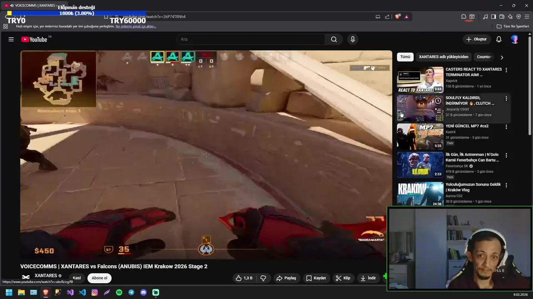Add SOULFLY video to queue
533x299 pixels.
point(438,110)
